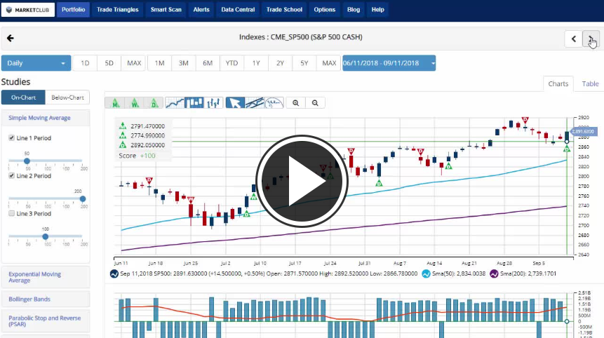Select the 2Y range button
The height and width of the screenshot is (338, 604).
(x=280, y=63)
